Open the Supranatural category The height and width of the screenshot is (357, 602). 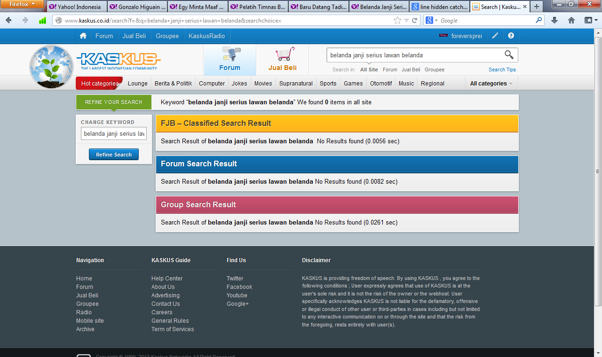(x=296, y=83)
